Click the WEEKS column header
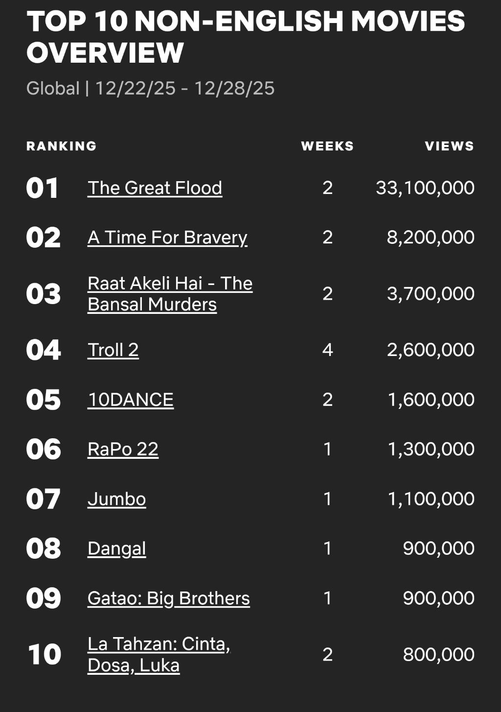 click(x=327, y=146)
